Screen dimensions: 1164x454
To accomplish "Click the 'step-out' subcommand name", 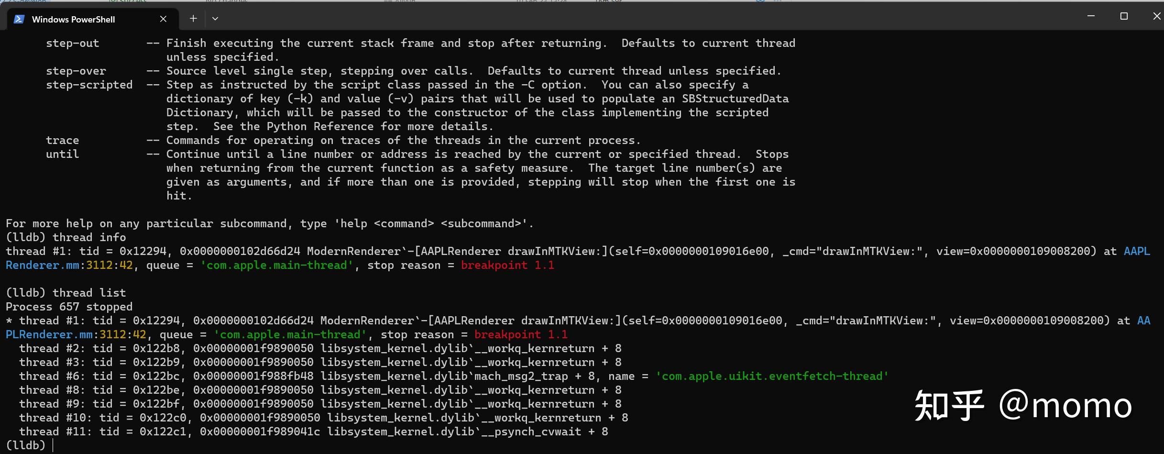I will point(73,43).
